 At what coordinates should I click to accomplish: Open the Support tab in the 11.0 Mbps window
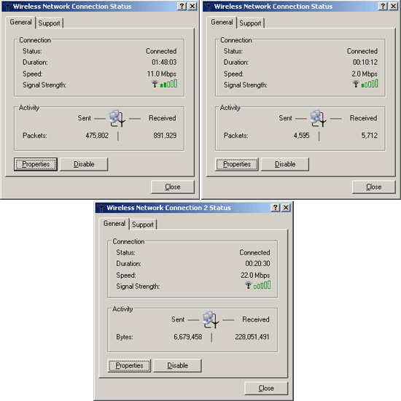pos(49,23)
